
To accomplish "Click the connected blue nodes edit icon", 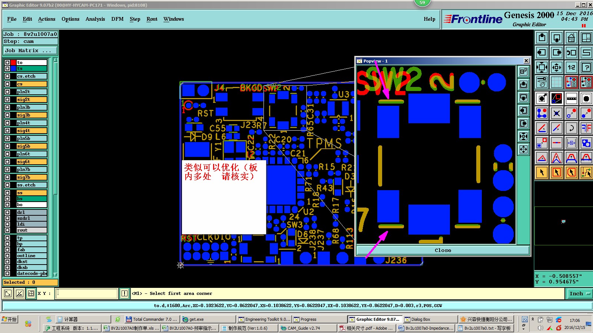I will tap(542, 113).
